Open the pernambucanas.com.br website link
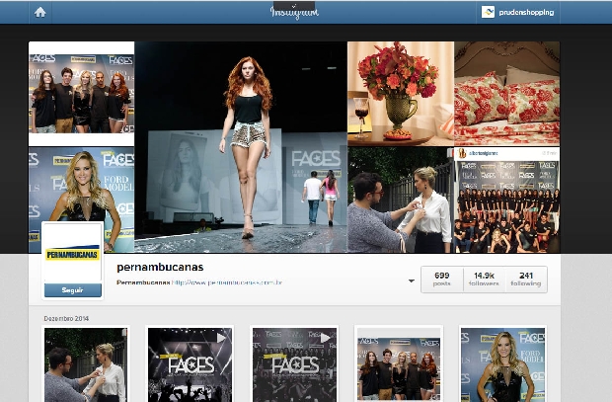Viewport: 612px width, 402px height. [x=227, y=282]
